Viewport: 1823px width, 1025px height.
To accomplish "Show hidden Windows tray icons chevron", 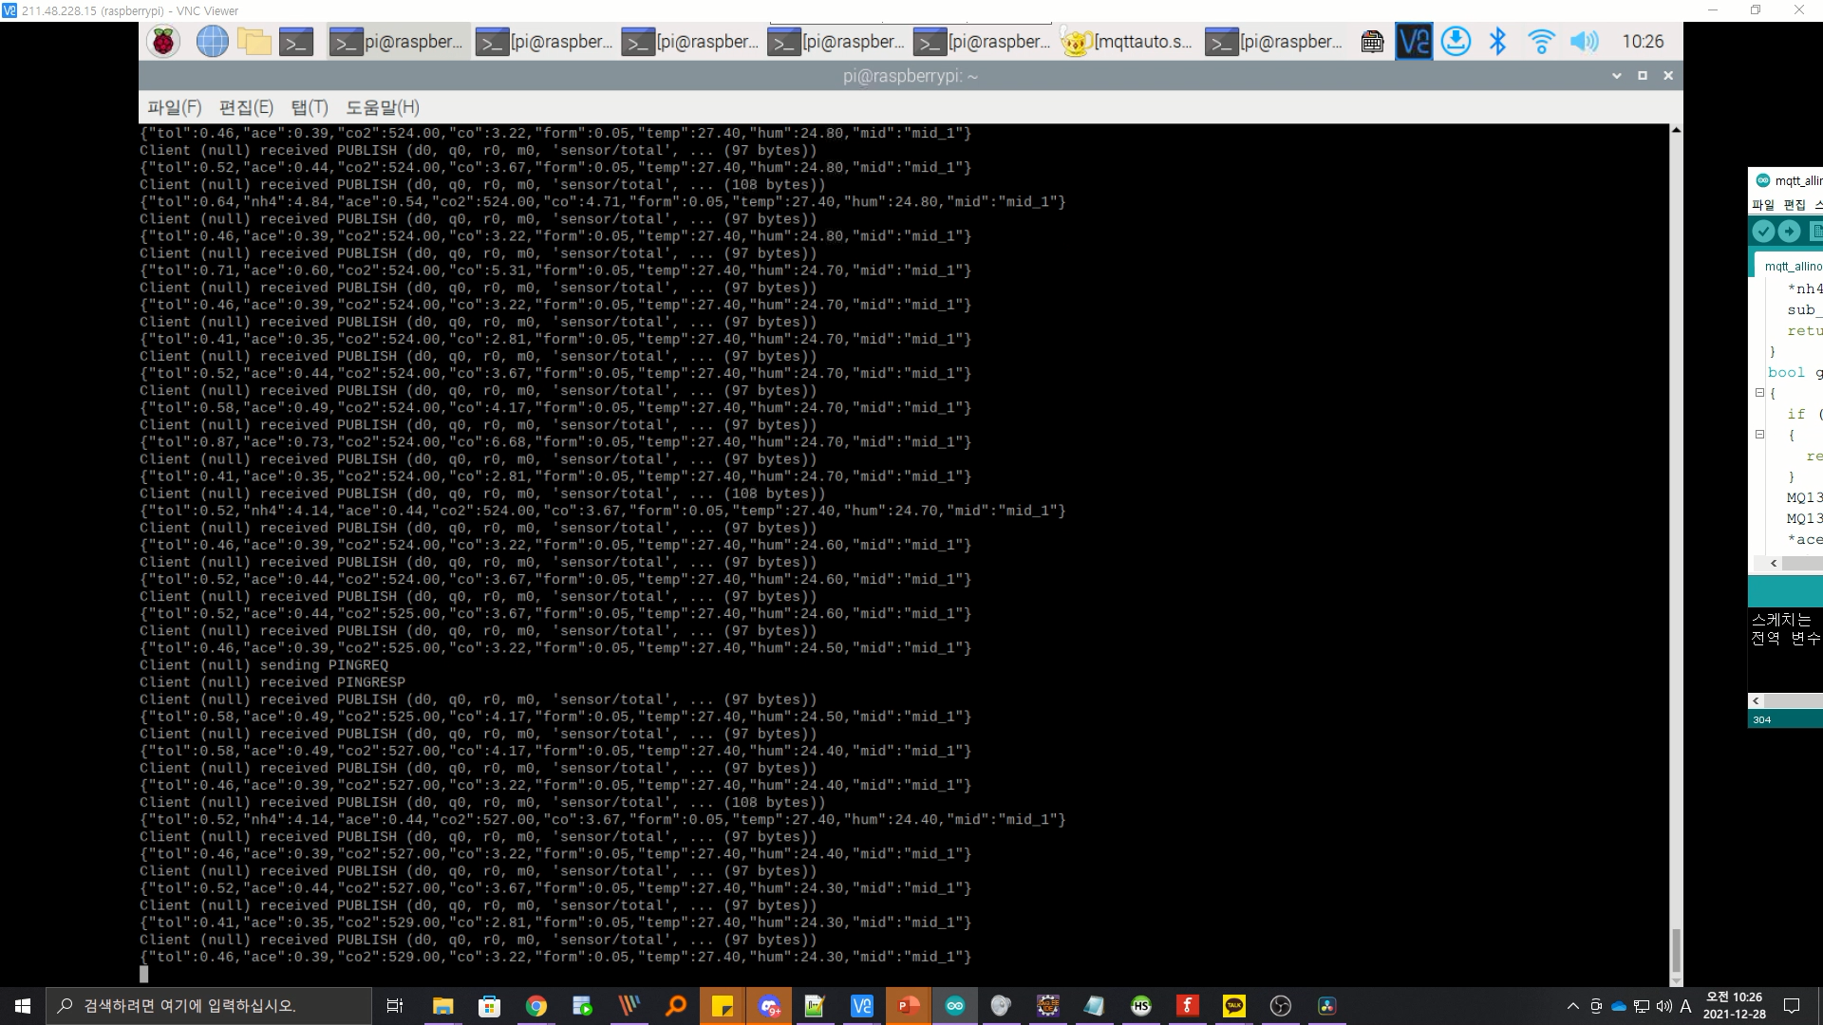I will 1573,1006.
